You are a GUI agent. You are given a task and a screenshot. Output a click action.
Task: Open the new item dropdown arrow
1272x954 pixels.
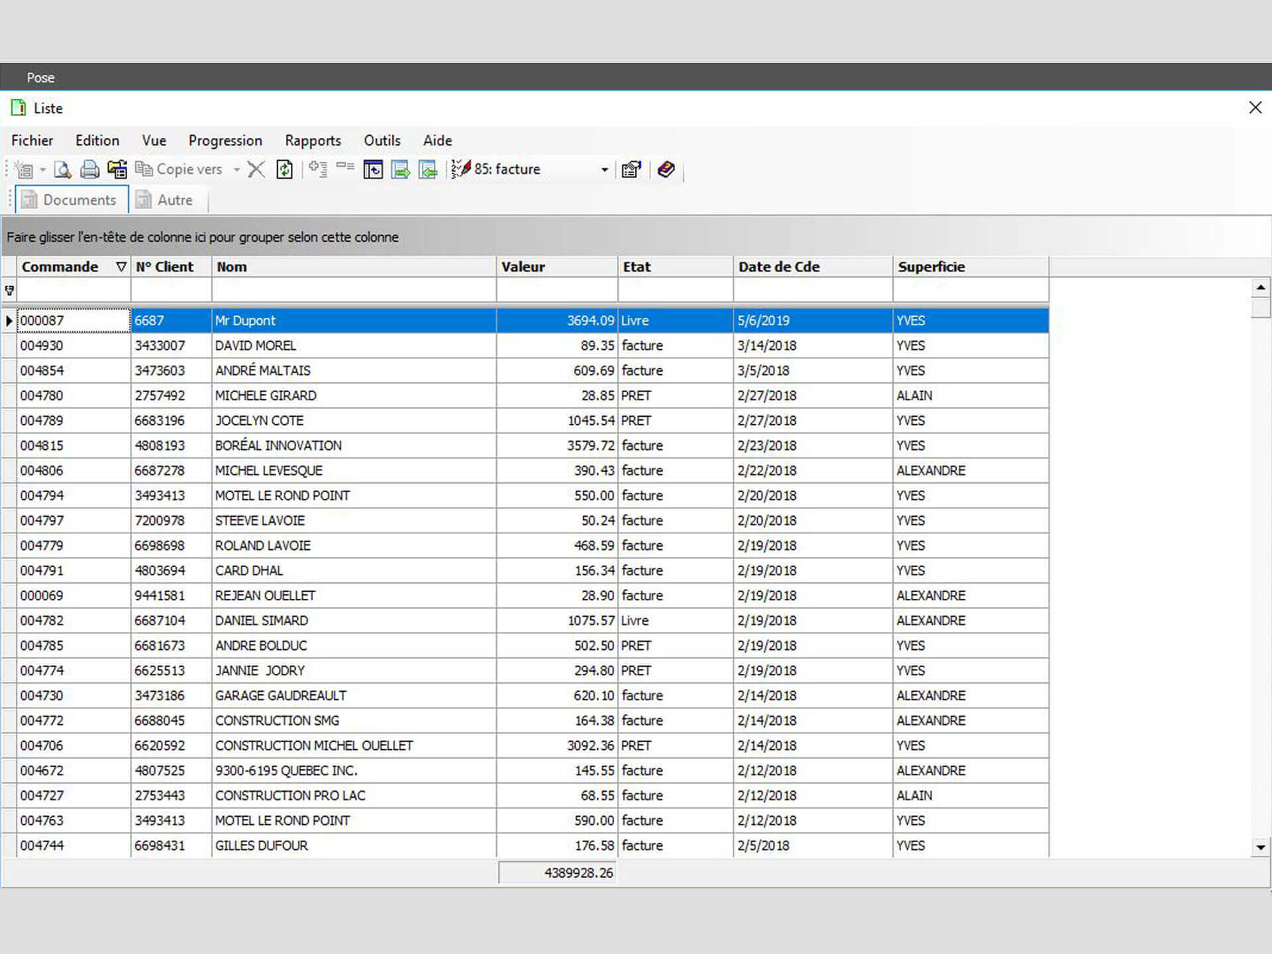[42, 170]
